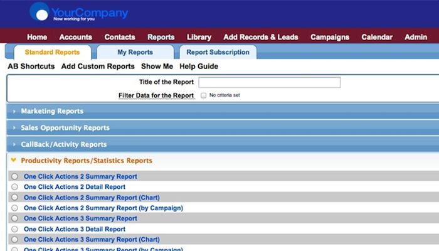This screenshot has width=439, height=251.
Task: Choose One Click Actions 3 Detail Report radio
Action: [15, 229]
